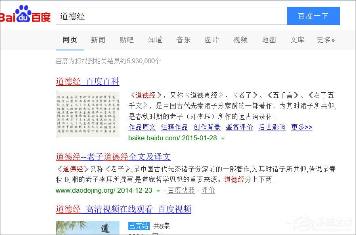Go to the 知道 tab

tap(155, 40)
